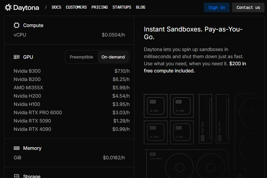Click the Compute chip icon

(17, 25)
